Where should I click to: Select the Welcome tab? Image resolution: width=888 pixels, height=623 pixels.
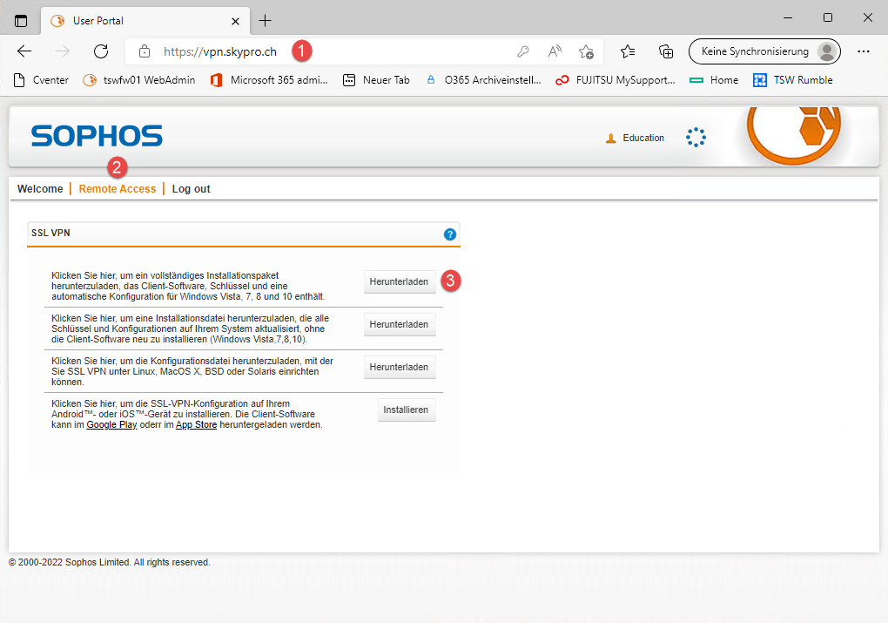coord(40,189)
